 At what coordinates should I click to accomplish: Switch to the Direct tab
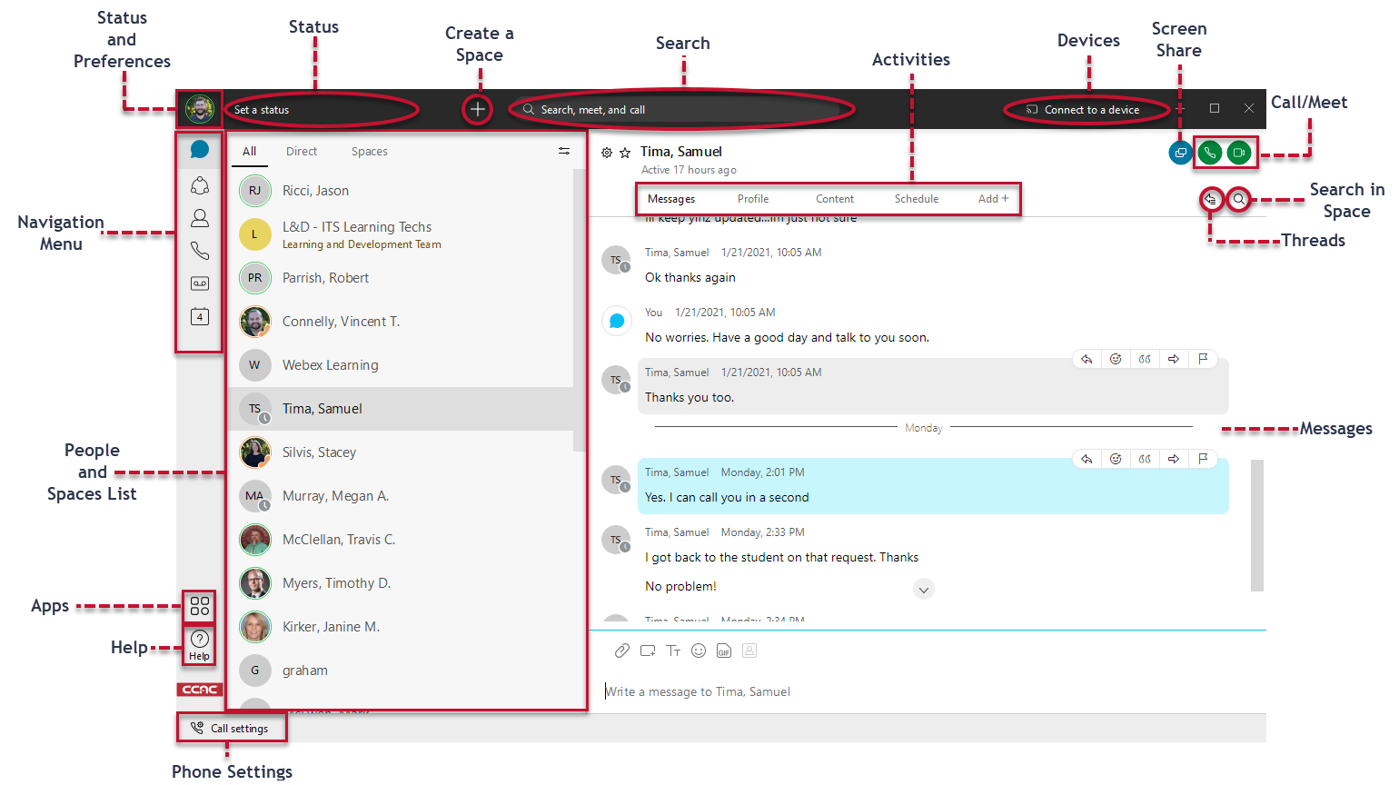[x=301, y=151]
